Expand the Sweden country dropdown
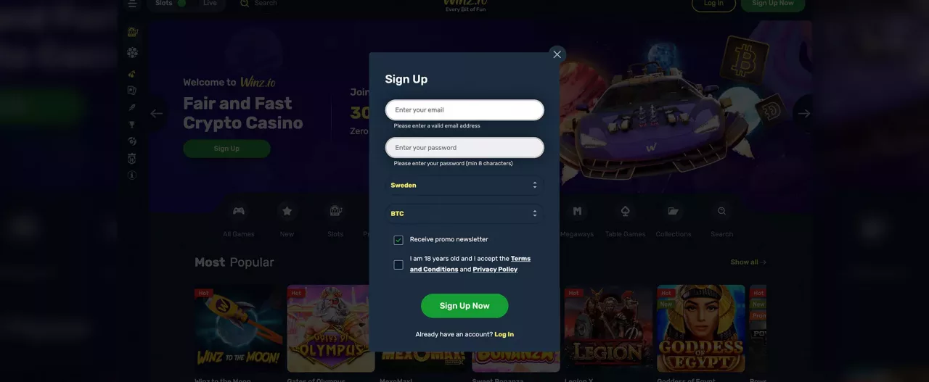Screen dimensions: 929x382 [x=464, y=185]
